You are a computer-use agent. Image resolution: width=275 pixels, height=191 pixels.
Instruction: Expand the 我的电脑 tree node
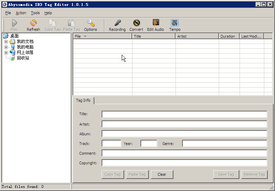click(6, 47)
